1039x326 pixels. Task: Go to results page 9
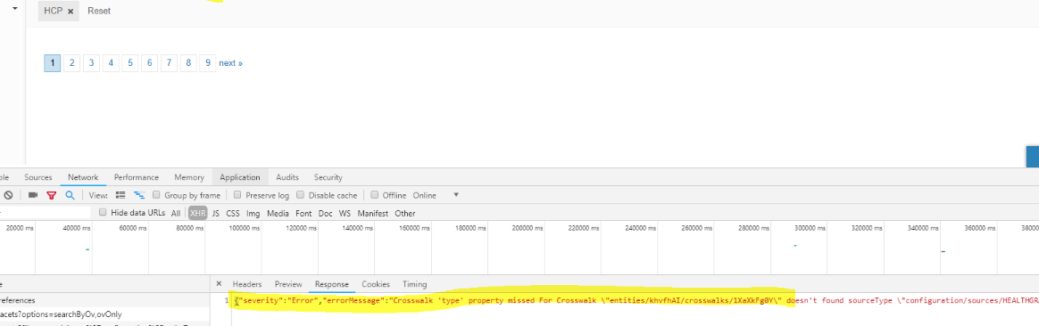click(x=208, y=63)
